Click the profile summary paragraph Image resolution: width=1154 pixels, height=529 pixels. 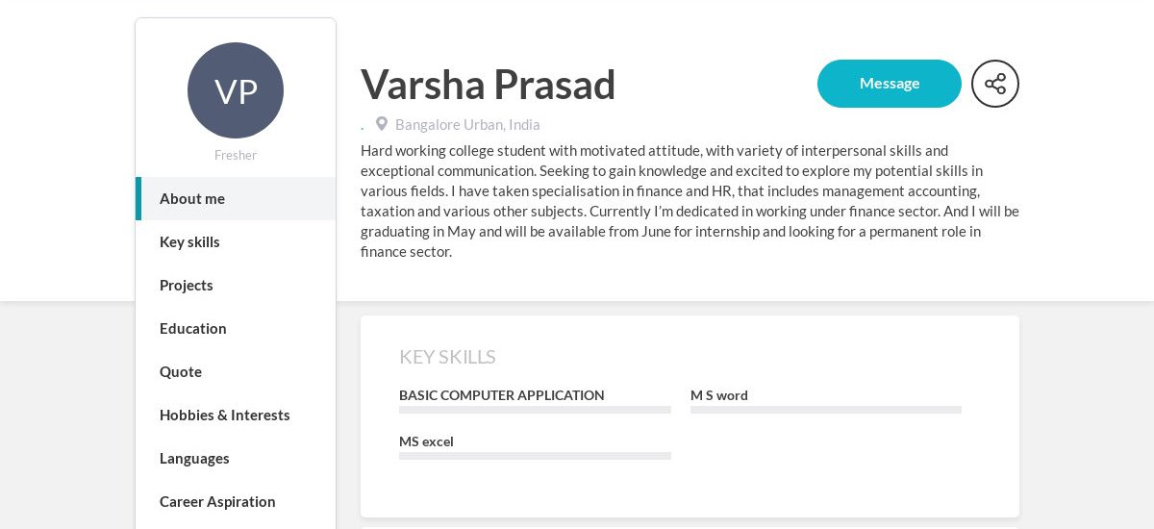point(690,201)
